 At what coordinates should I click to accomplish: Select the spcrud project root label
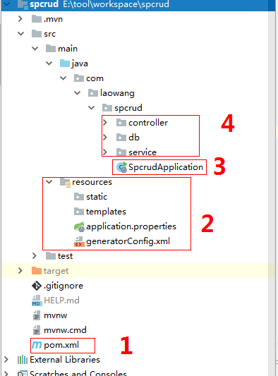(44, 4)
